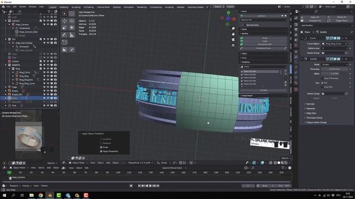Click the Offset value slider in Solidify
355x199 pixels.
click(x=334, y=74)
